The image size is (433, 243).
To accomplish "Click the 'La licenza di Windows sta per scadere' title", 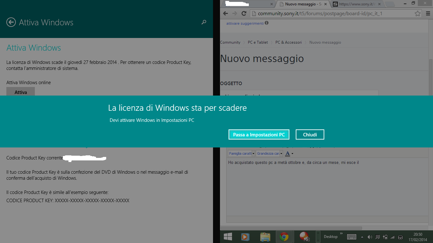I will (x=178, y=108).
